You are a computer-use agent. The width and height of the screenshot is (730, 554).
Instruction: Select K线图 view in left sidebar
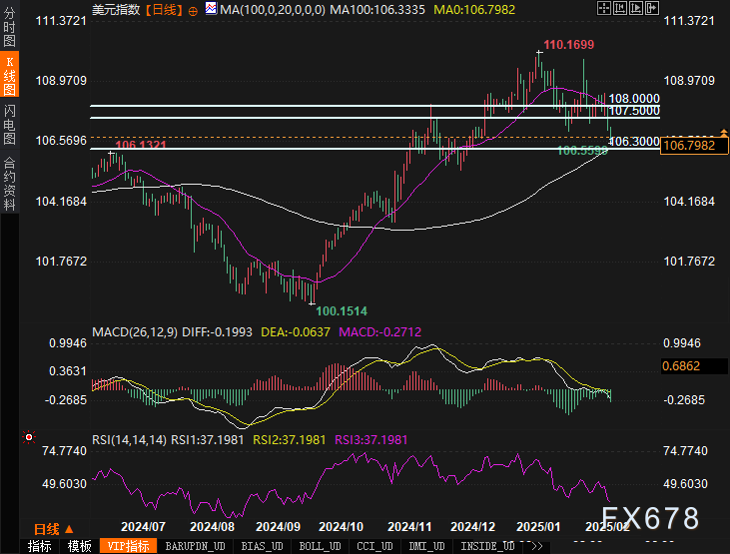[x=9, y=75]
